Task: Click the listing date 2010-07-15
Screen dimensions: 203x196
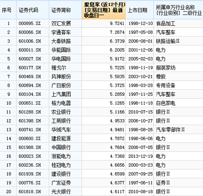Action: (x=138, y=112)
